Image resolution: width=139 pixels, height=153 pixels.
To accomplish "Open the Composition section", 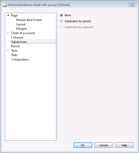I will (20, 59).
